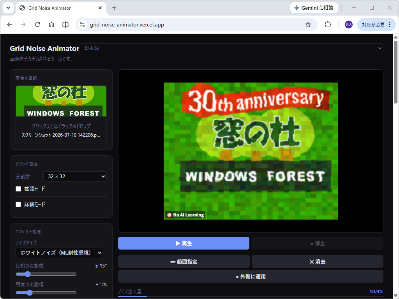Screen dimensions: 399x299
Task: Open the ノイズタイプ ホワイトノイズ dropdown
Action: coord(59,253)
